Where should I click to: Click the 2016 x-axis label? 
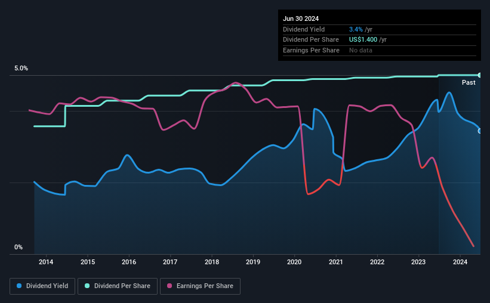(x=129, y=262)
